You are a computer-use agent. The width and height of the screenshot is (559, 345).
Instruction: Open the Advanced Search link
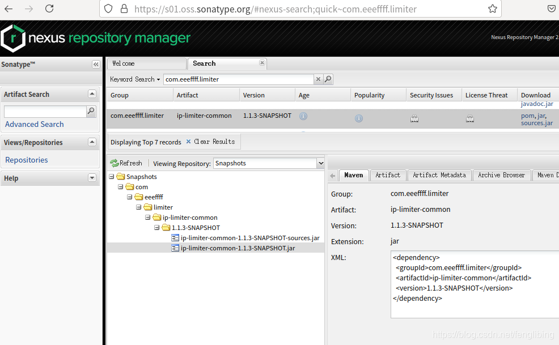coord(34,125)
